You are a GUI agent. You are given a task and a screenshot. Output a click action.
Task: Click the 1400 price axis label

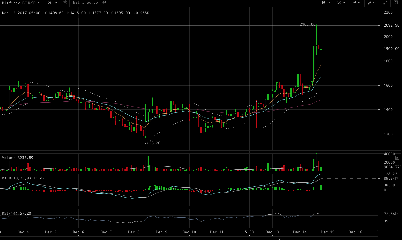coord(388,109)
